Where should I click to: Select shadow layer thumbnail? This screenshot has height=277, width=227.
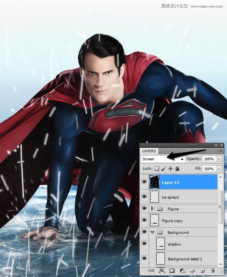[161, 244]
